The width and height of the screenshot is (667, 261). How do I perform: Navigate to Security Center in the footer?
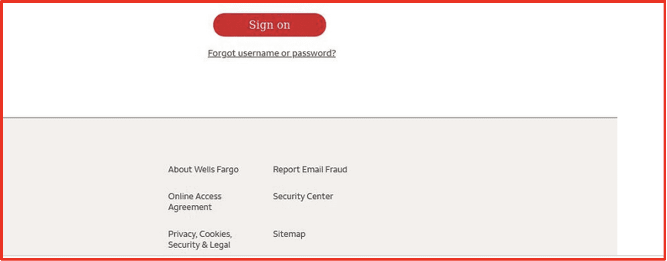303,196
